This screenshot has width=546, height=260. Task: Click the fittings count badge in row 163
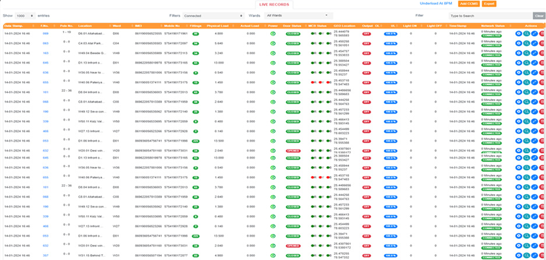195,53
